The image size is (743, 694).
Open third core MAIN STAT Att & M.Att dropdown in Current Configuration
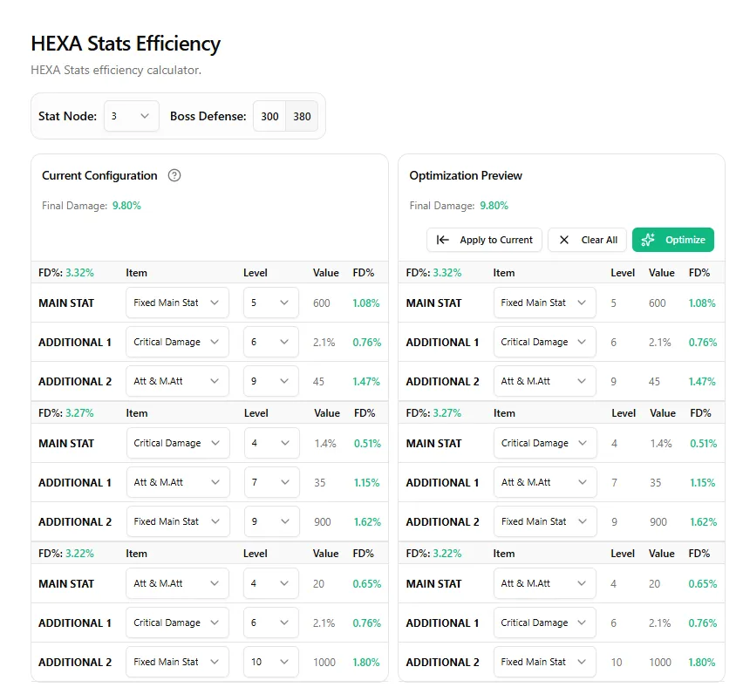[x=177, y=583]
